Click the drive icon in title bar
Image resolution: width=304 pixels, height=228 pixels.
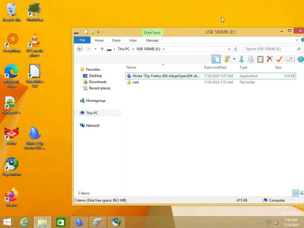click(76, 33)
